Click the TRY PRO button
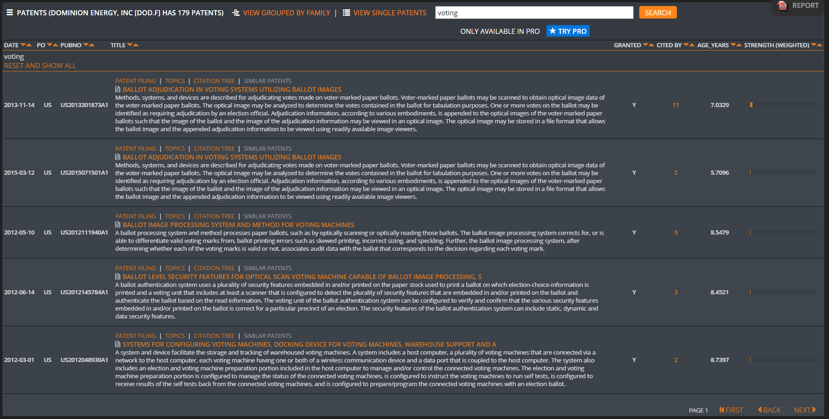The width and height of the screenshot is (829, 419). [x=568, y=31]
